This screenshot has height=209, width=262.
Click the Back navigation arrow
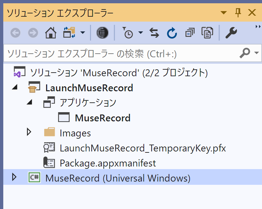(15, 33)
